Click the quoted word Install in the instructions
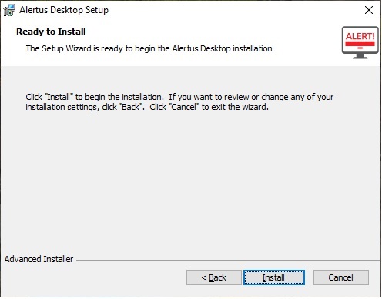 (x=59, y=97)
